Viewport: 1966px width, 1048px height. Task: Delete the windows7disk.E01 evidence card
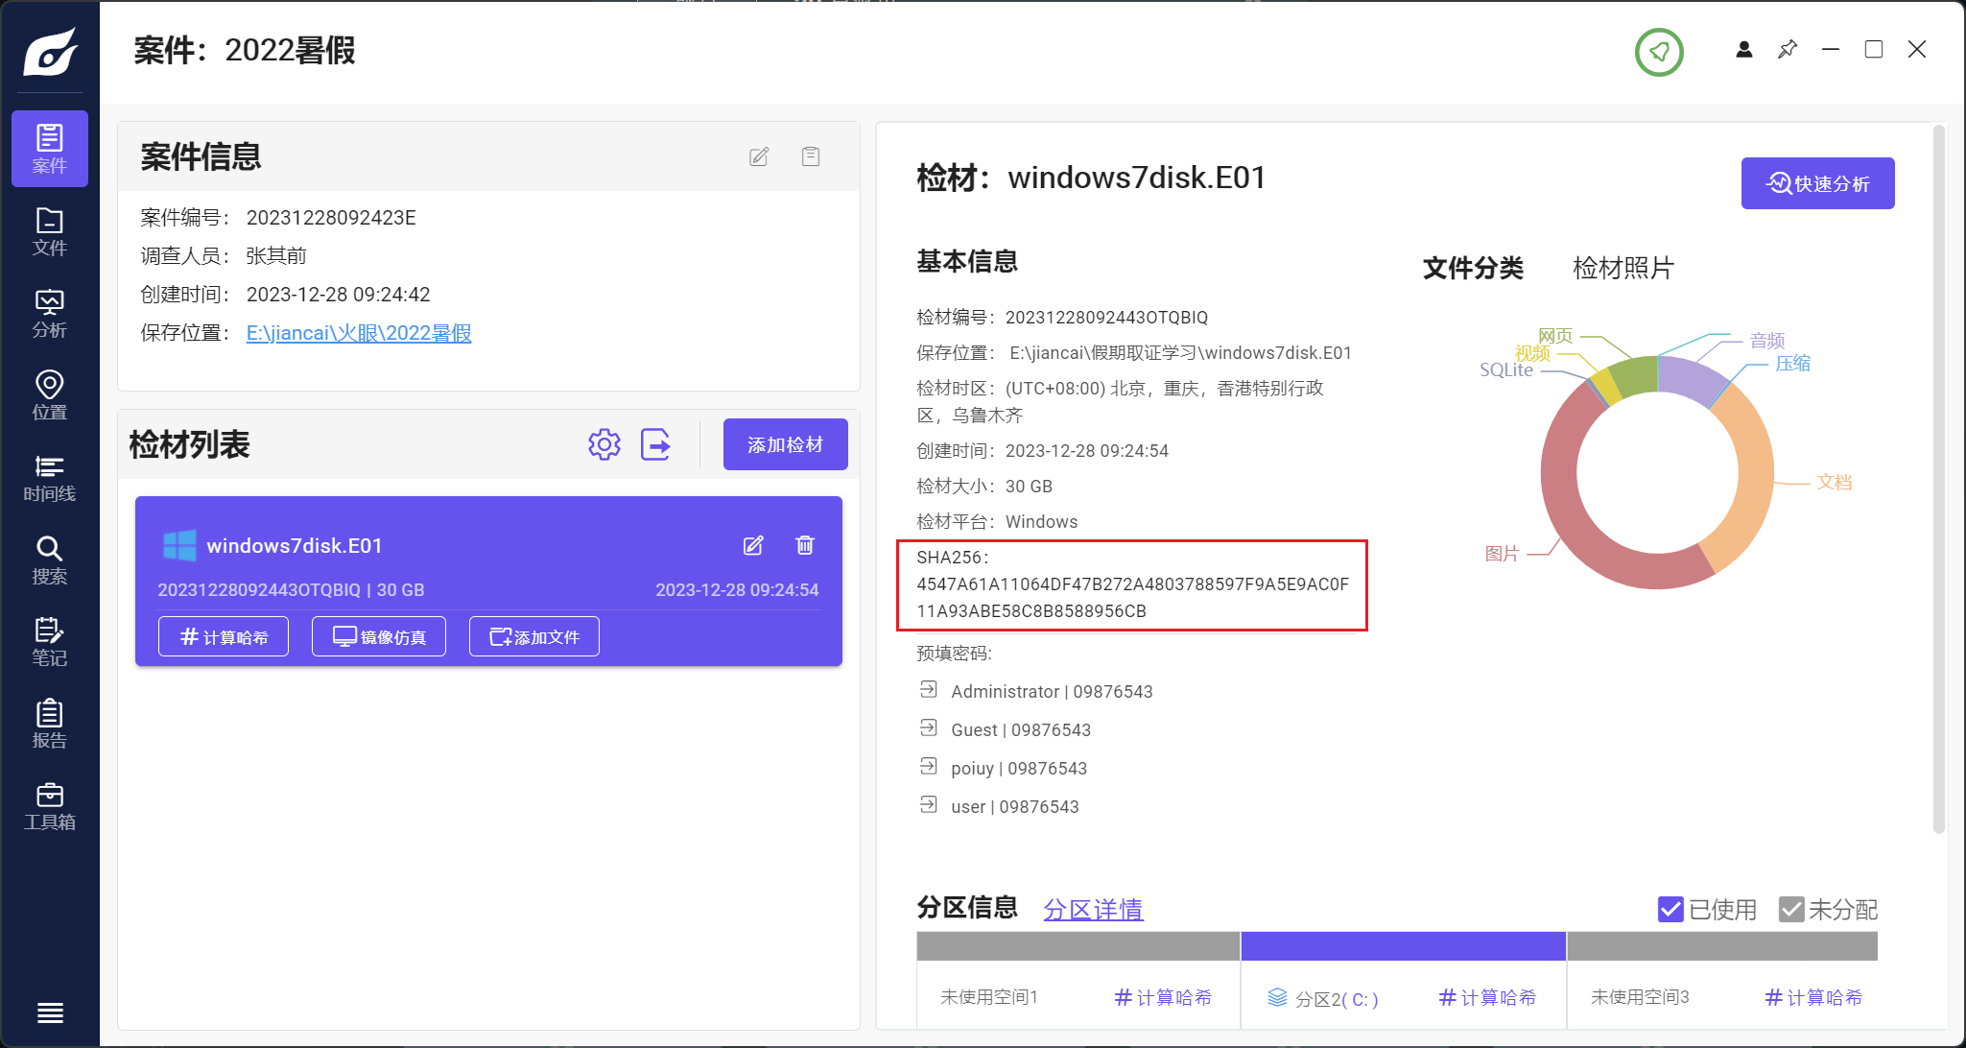click(805, 545)
